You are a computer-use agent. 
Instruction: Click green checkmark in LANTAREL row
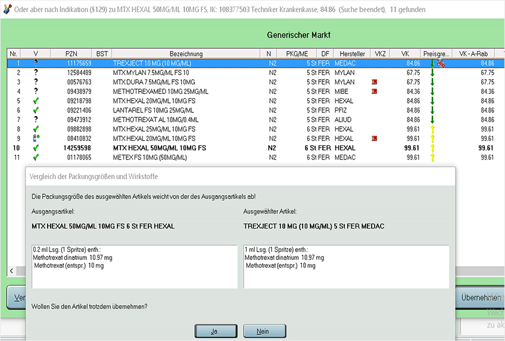coord(36,110)
